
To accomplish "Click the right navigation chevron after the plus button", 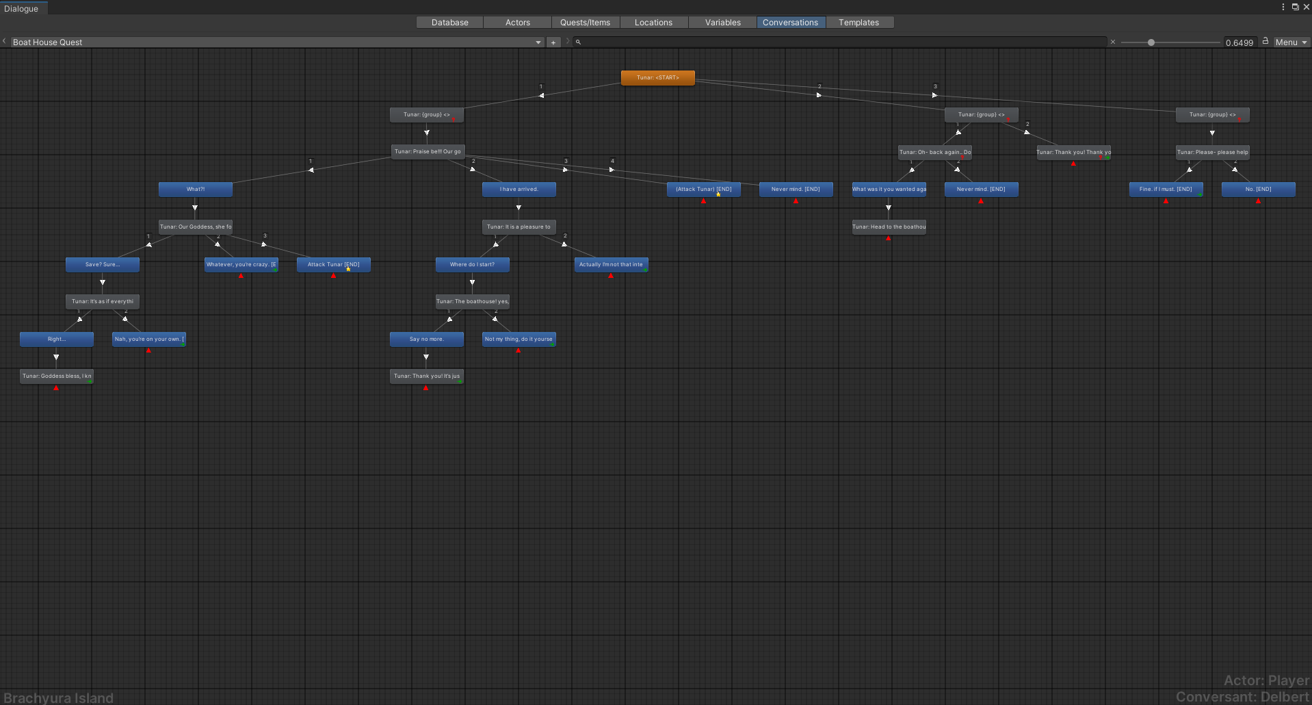I will [567, 42].
